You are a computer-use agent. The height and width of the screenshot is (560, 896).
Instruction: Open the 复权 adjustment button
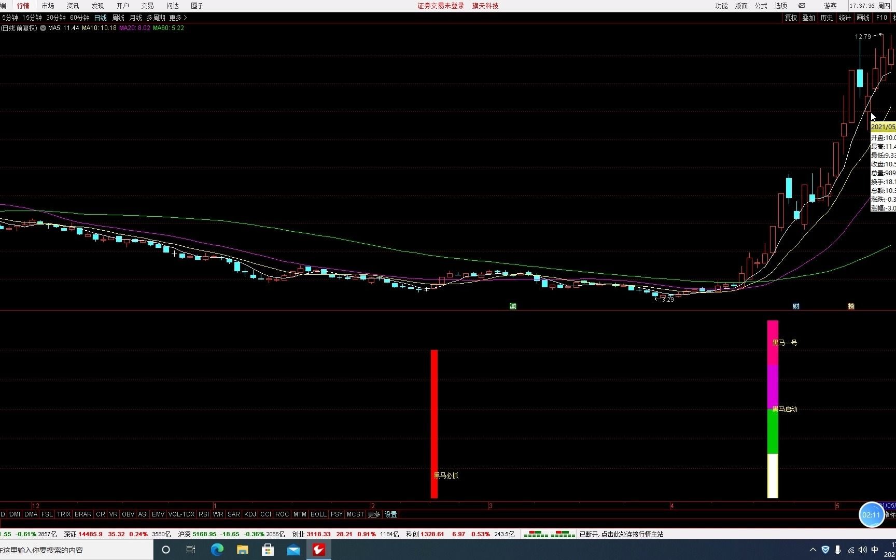point(791,18)
